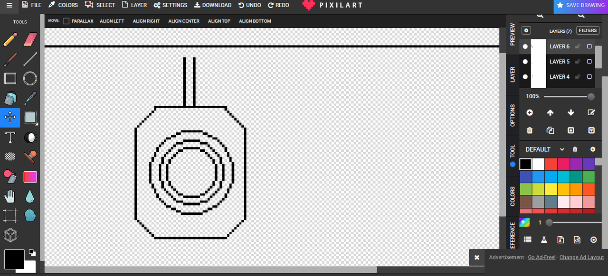Viewport: 608px width, 276px height.
Task: Open the list view icon below palette
Action: [x=527, y=240]
